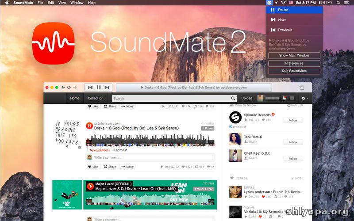Click the home icon in the window toolbar
This screenshot has height=221, width=354.
tap(302, 88)
